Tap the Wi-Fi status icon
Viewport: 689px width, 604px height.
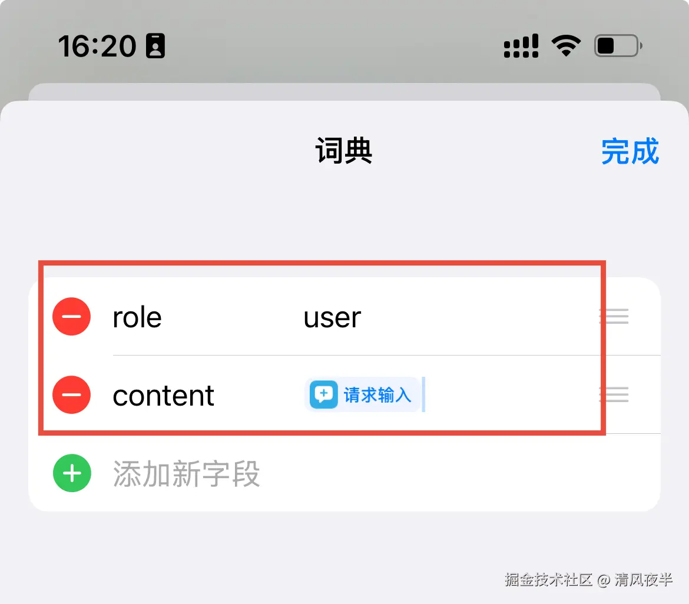(566, 46)
